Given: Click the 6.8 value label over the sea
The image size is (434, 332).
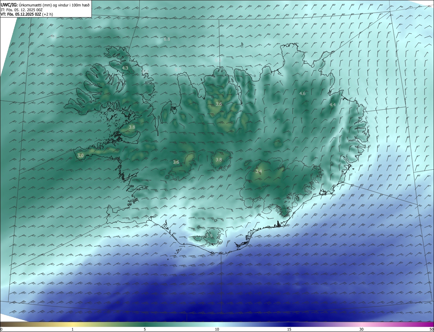Looking at the screenshot, I should pos(167,39).
